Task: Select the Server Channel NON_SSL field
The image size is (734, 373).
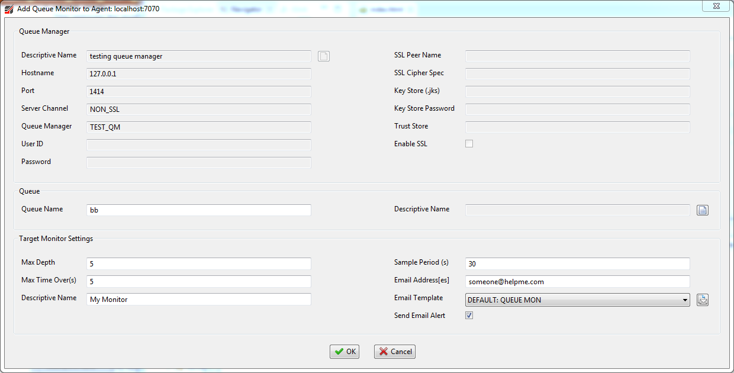Action: click(198, 110)
